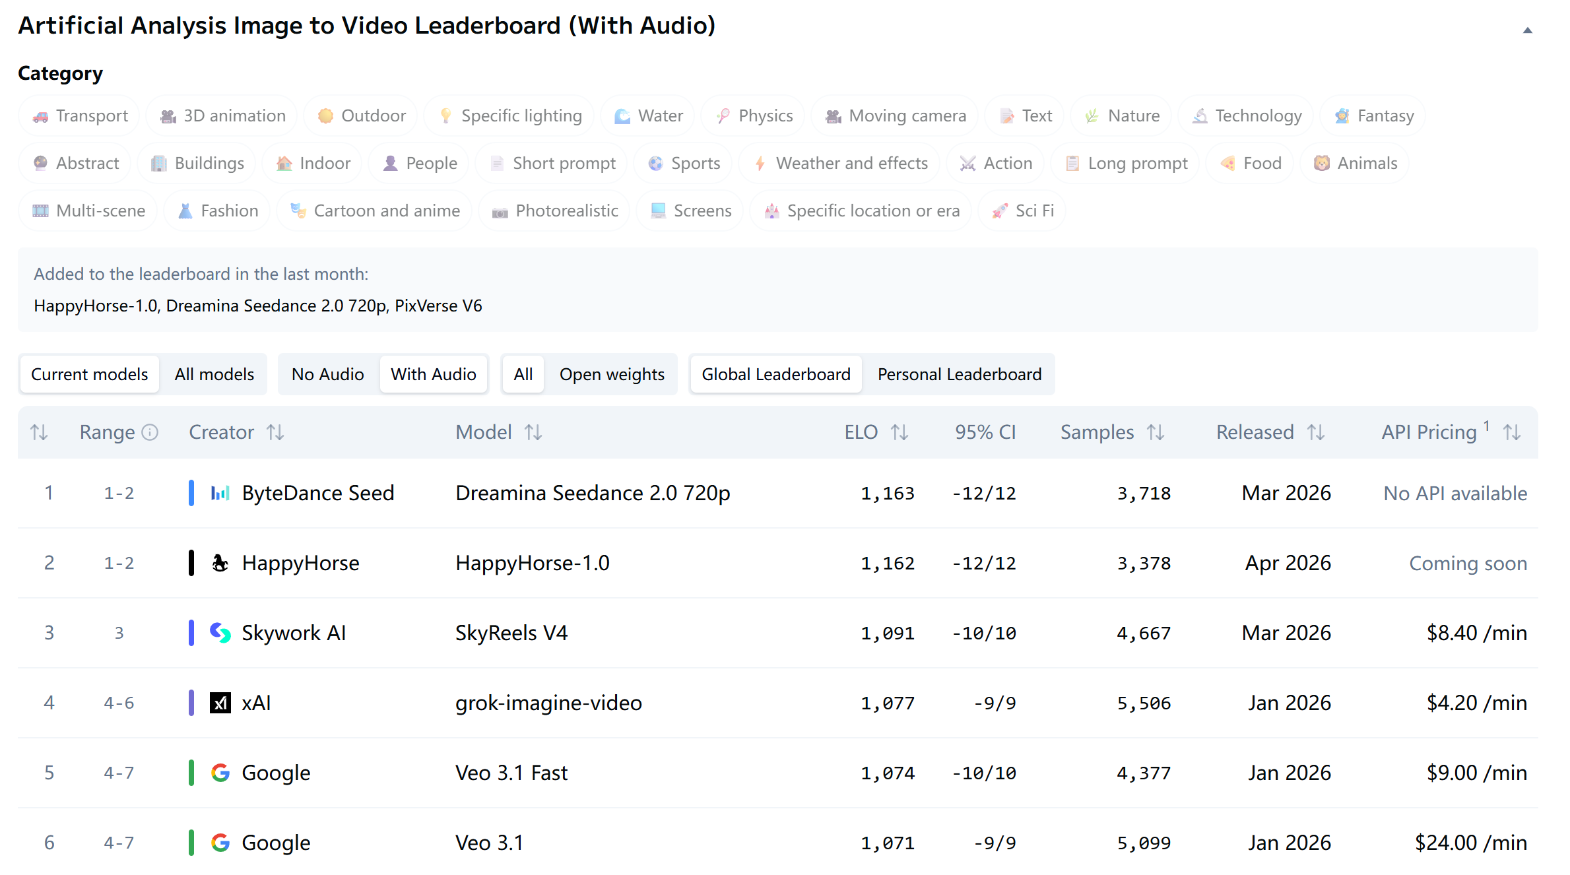This screenshot has width=1570, height=875.
Task: Switch to Personal Leaderboard tab
Action: (959, 374)
